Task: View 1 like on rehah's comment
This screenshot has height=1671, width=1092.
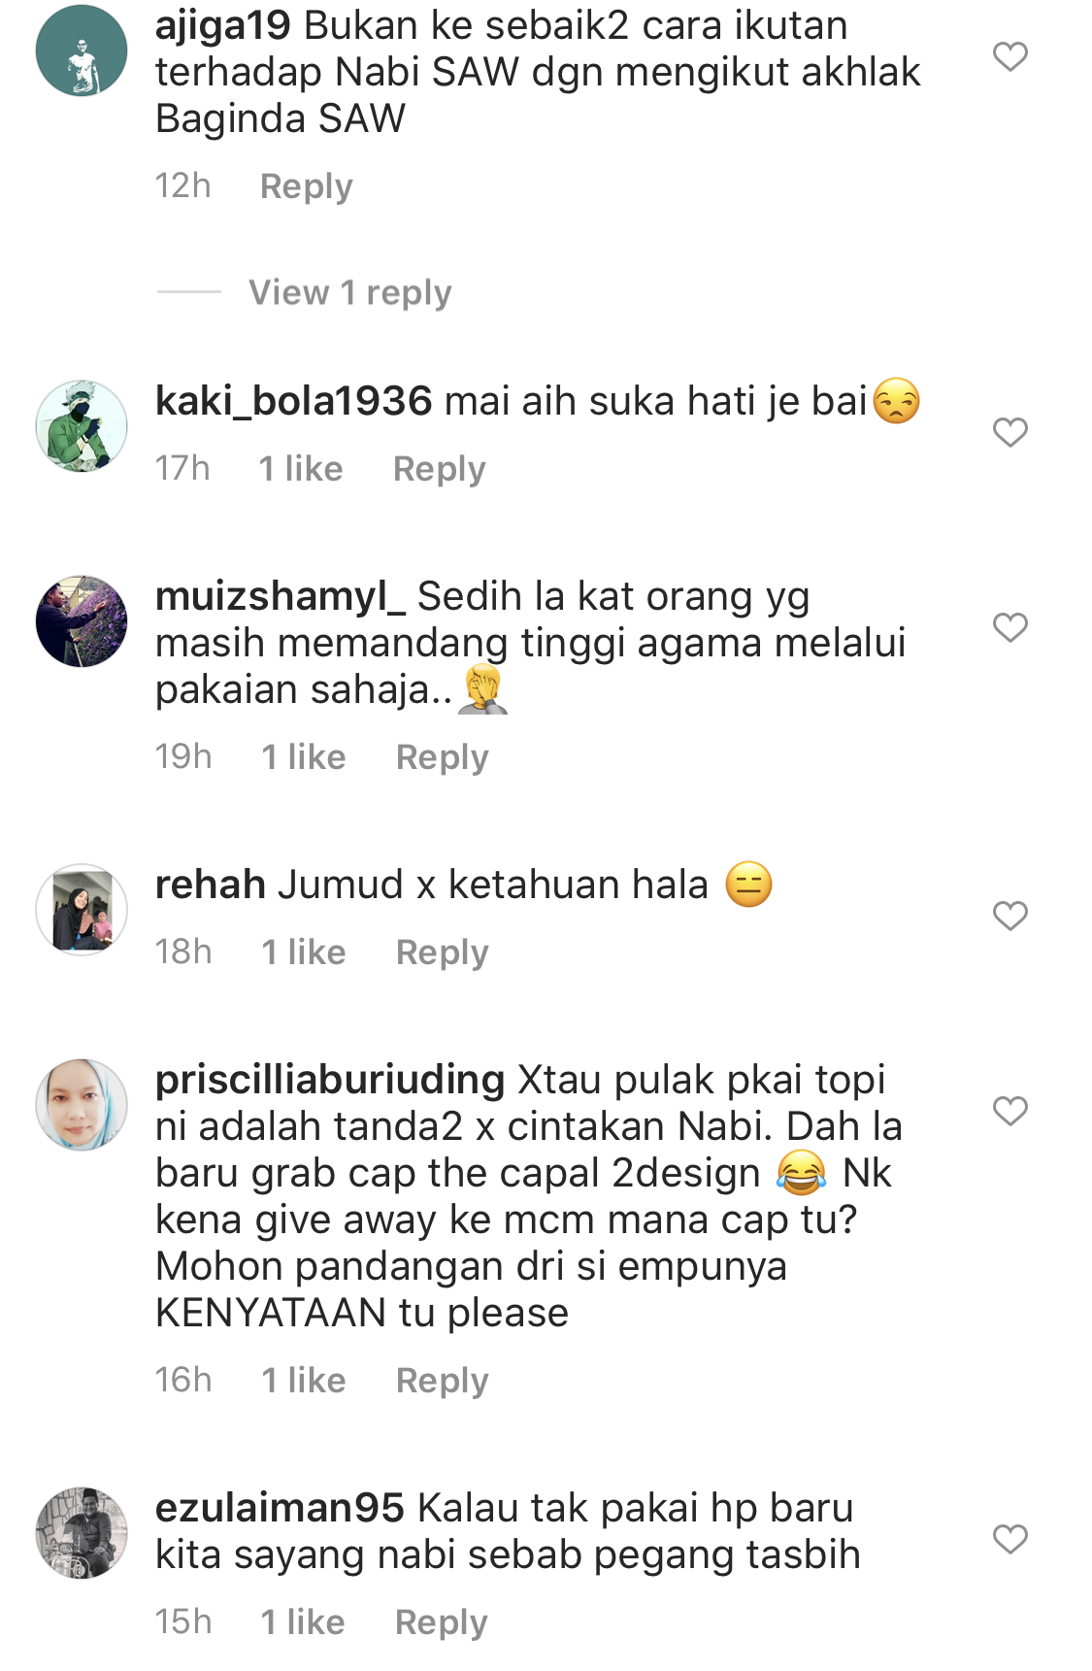Action: pyautogui.click(x=304, y=952)
